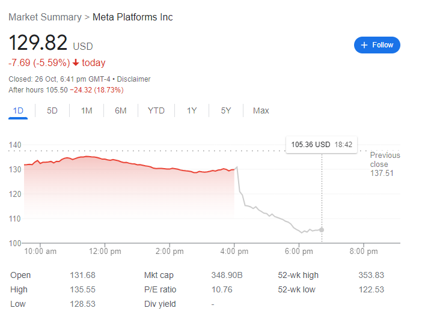The image size is (422, 314).
Task: Click the 129.82 stock price
Action: tap(38, 44)
